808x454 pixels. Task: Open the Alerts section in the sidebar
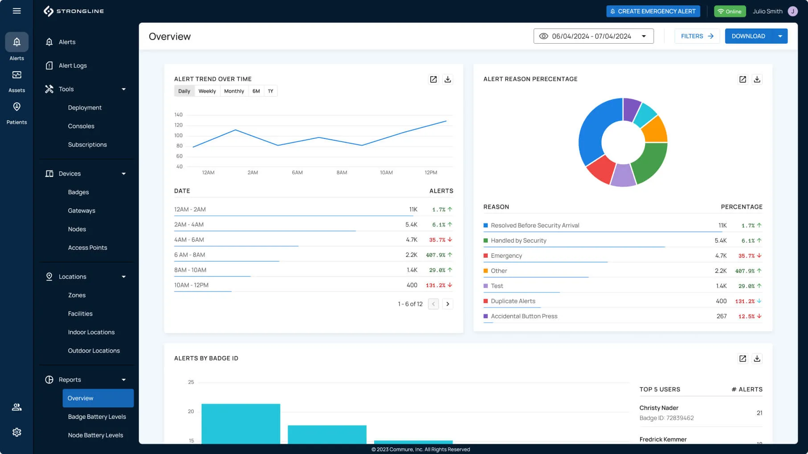(16, 46)
